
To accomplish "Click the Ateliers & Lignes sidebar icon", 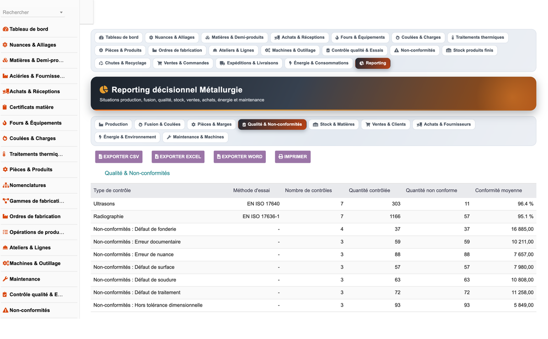I will click(5, 248).
